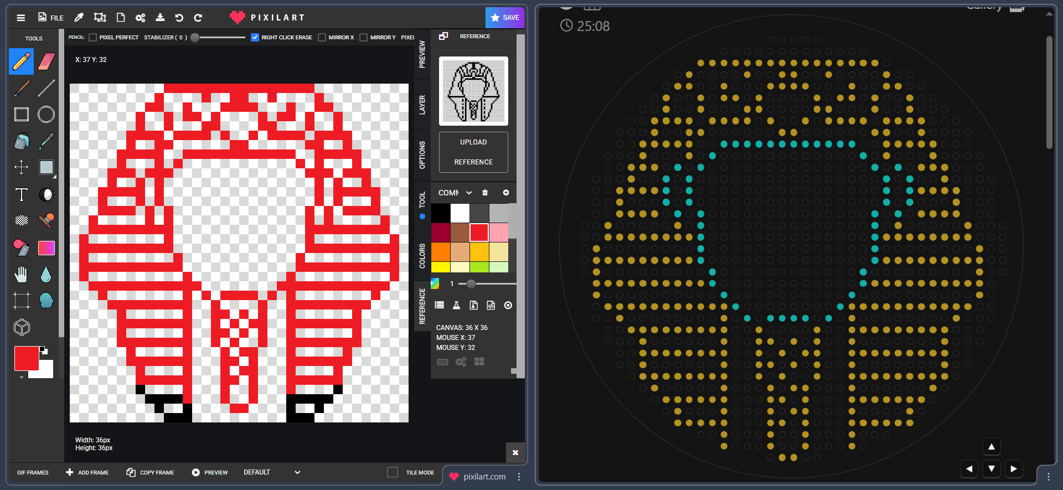Select the Rectangle shape tool
The width and height of the screenshot is (1063, 490).
22,115
